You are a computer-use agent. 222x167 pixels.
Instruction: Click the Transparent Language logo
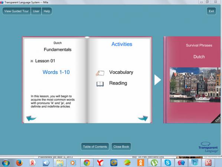point(208,147)
